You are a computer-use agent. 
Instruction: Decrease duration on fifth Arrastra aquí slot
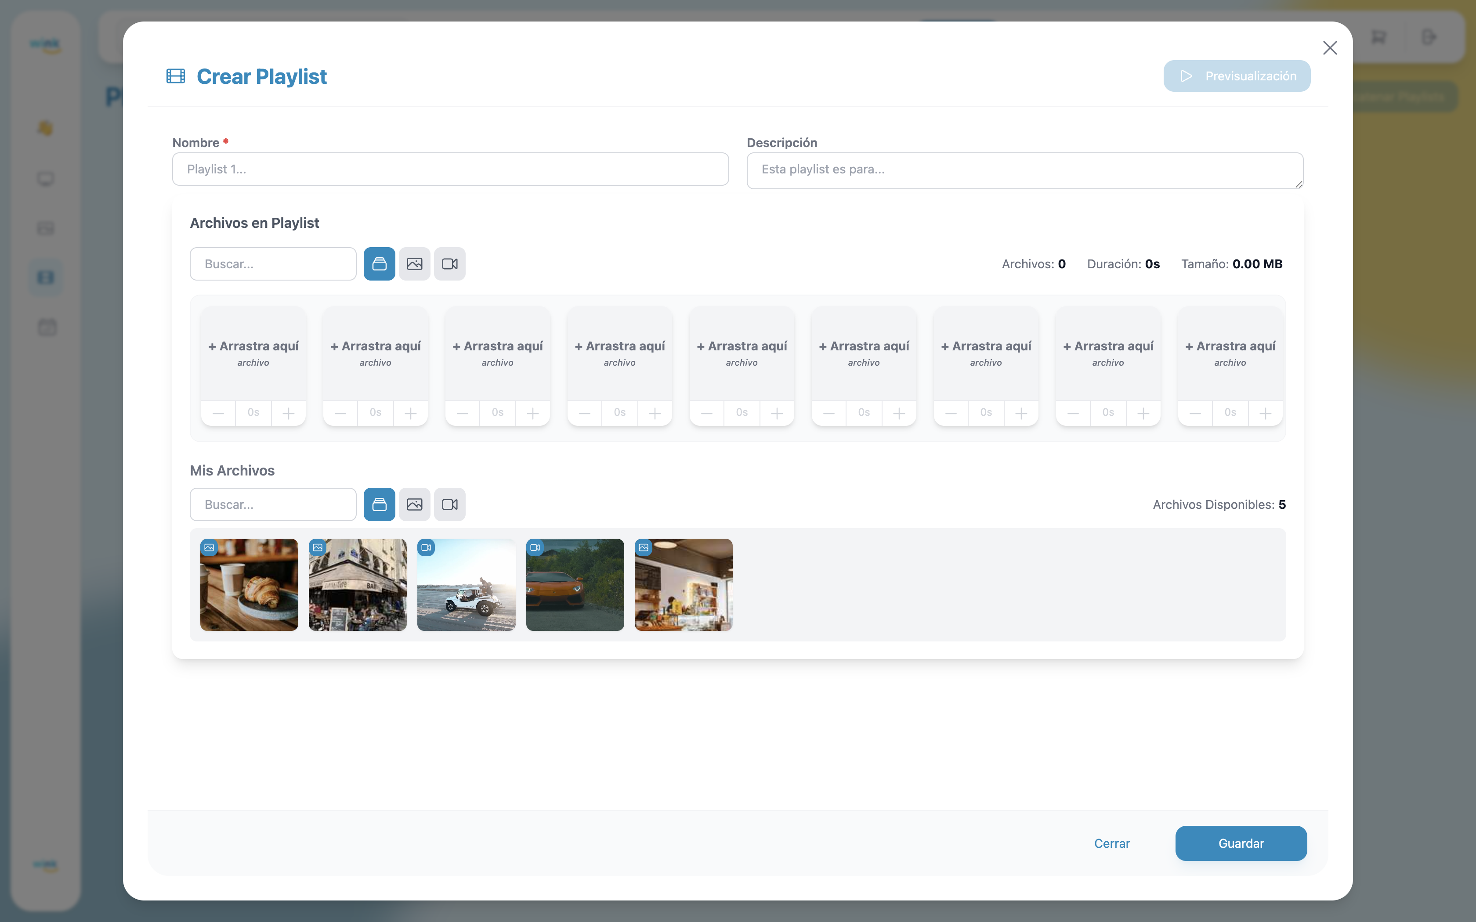[706, 414]
